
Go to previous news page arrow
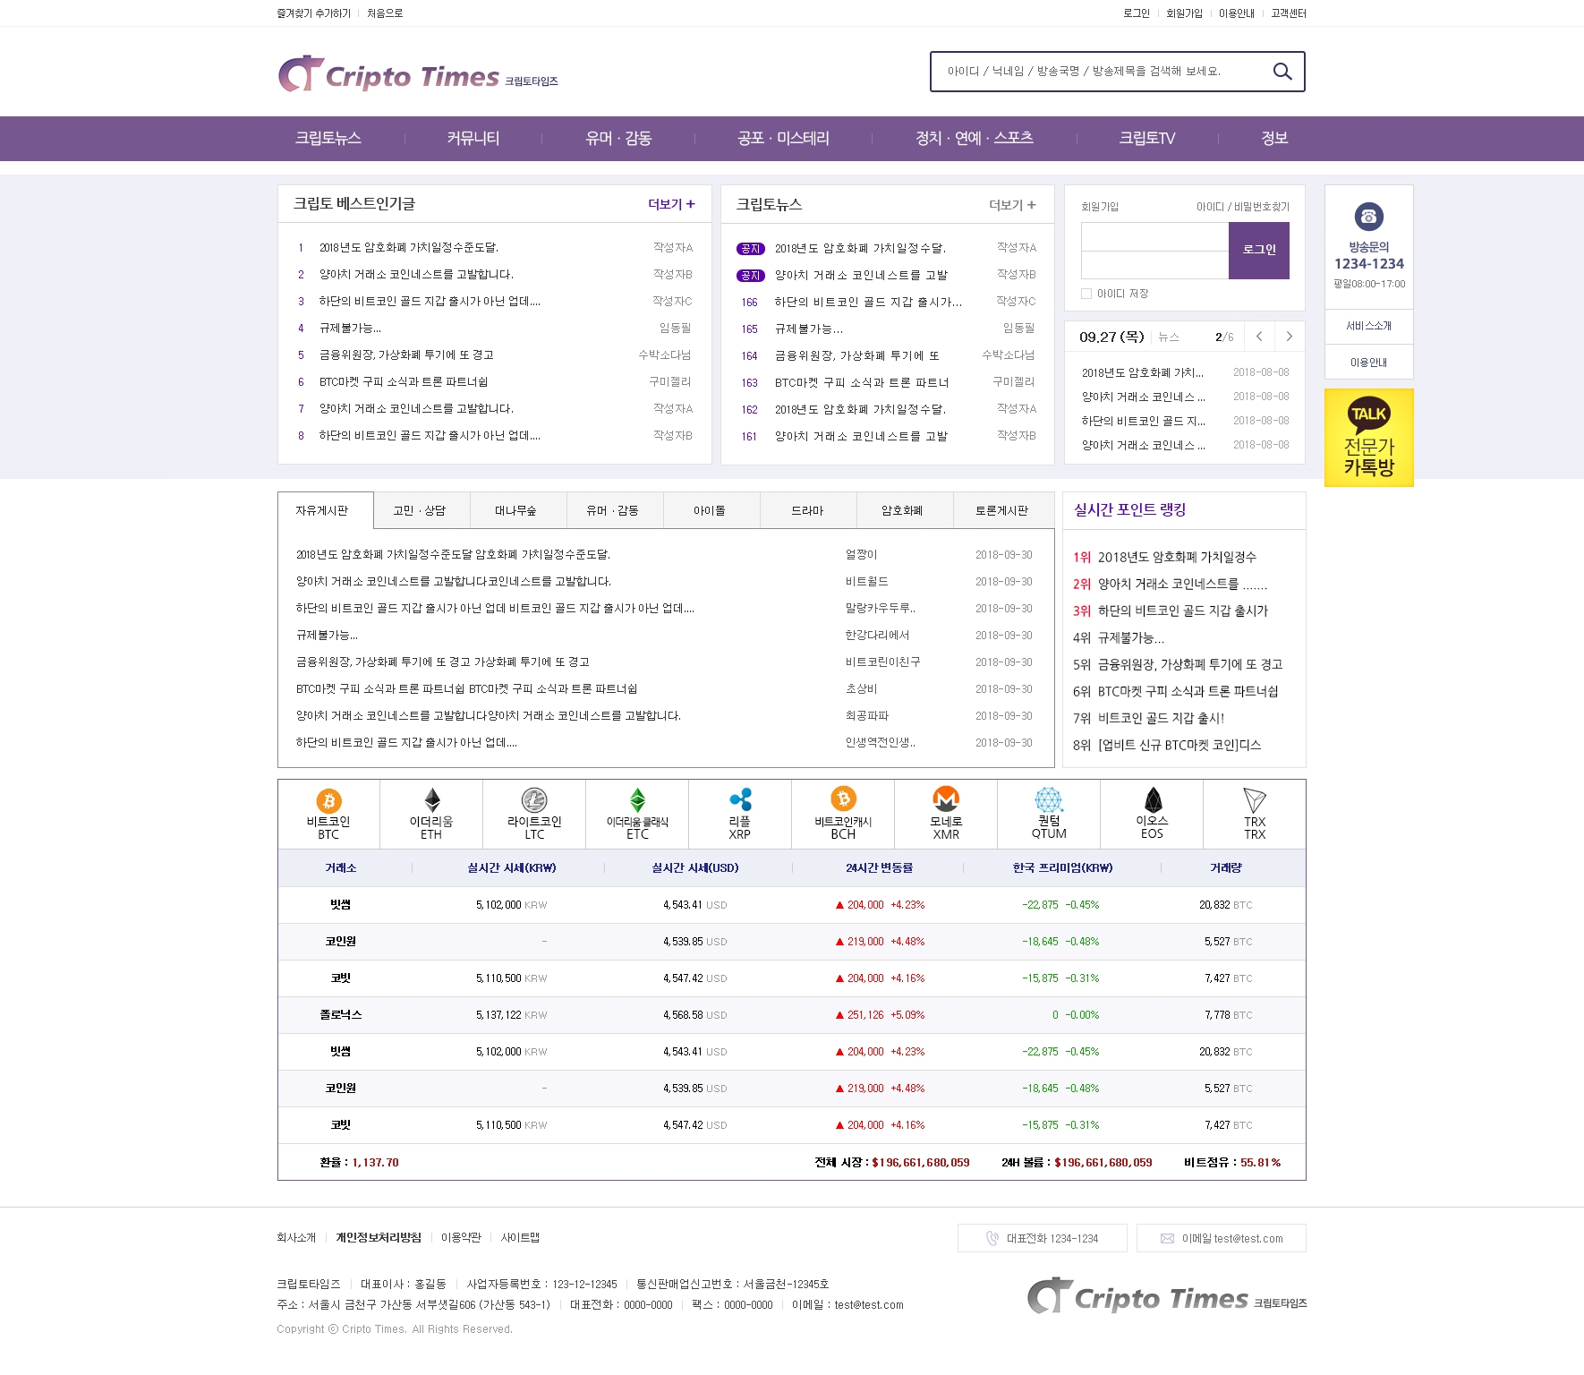click(x=1259, y=337)
